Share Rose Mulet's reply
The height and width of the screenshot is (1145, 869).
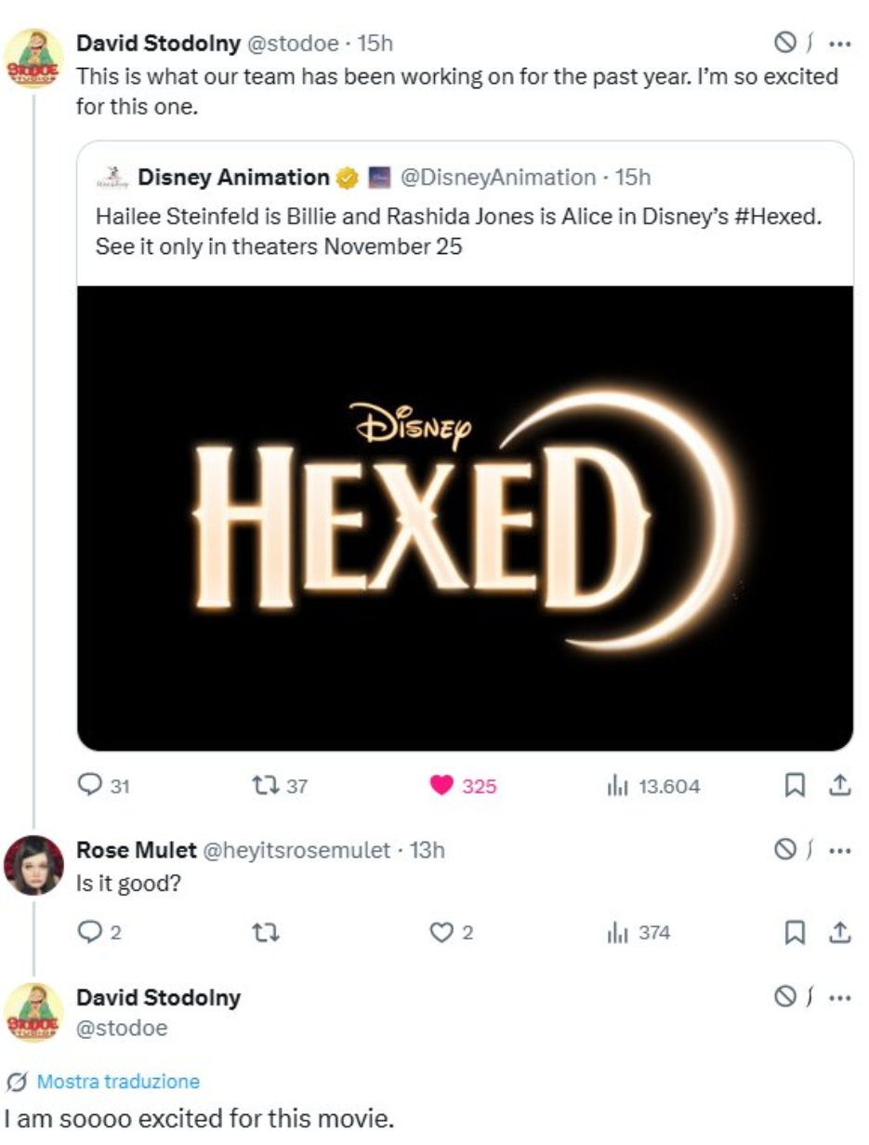[x=839, y=932]
